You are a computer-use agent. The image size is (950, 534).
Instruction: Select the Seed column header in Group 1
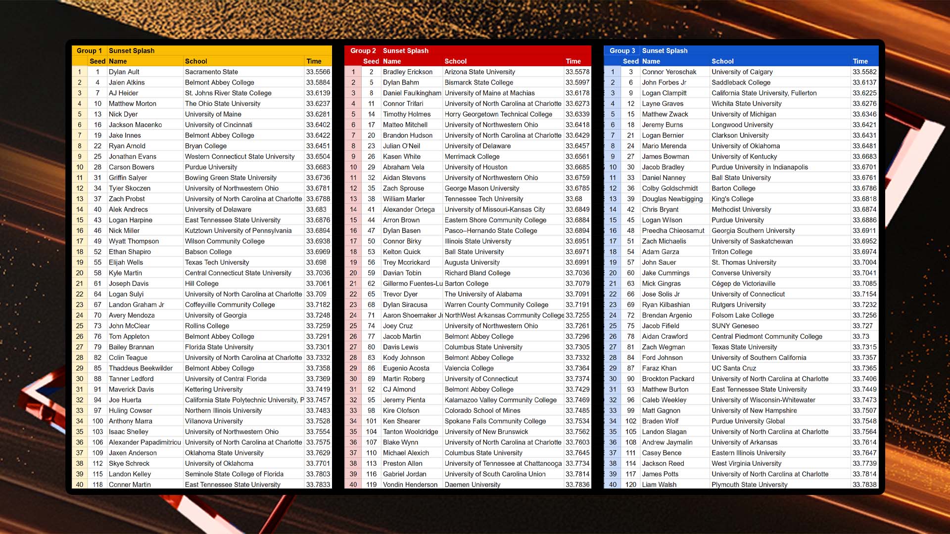[97, 61]
